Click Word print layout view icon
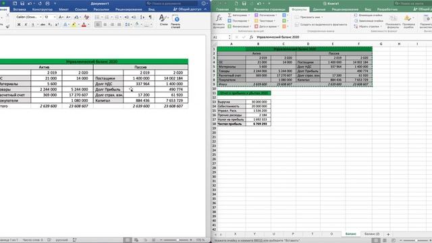Image resolution: width=432 pixels, height=243 pixels. (x=128, y=240)
